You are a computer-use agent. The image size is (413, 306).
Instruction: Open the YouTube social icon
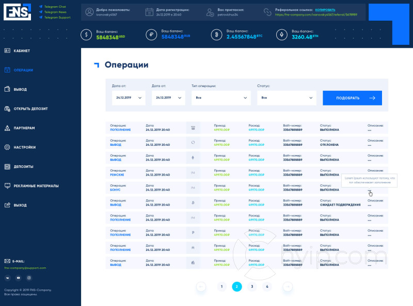[x=18, y=278]
